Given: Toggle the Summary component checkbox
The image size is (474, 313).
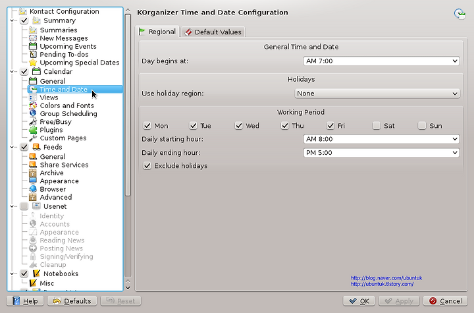Looking at the screenshot, I should coord(24,20).
